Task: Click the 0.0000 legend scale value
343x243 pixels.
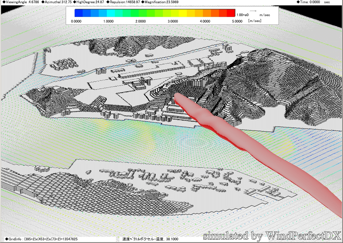Action: tap(76, 21)
